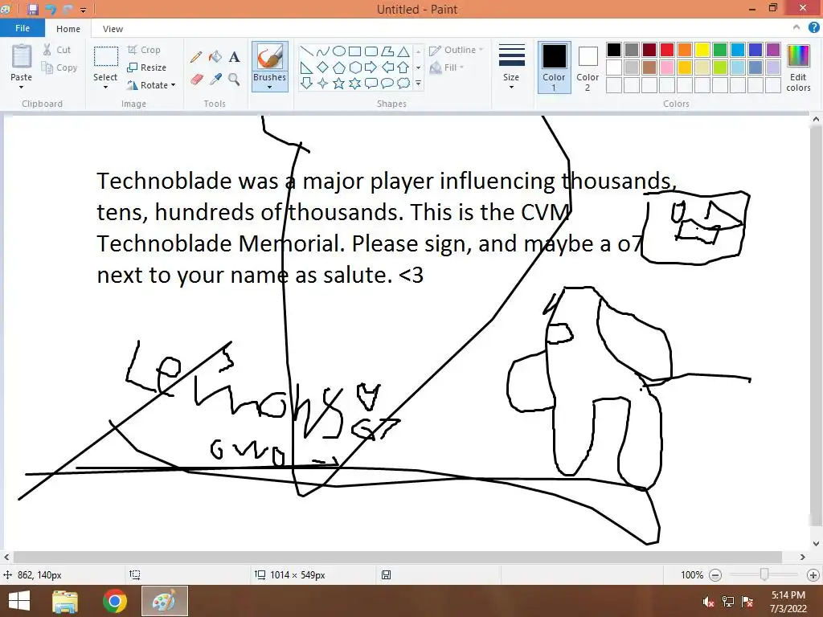Screen dimensions: 823x617
Task: Choose the Six-point star shape
Action: [355, 83]
